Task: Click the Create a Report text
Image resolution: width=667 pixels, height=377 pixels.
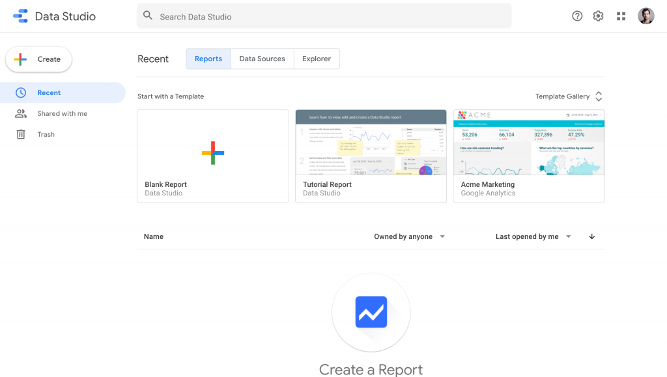Action: [371, 369]
